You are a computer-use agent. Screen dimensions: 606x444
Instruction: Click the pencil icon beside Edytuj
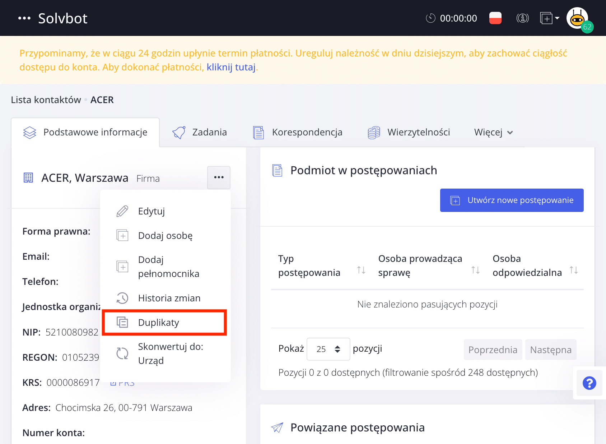point(122,211)
